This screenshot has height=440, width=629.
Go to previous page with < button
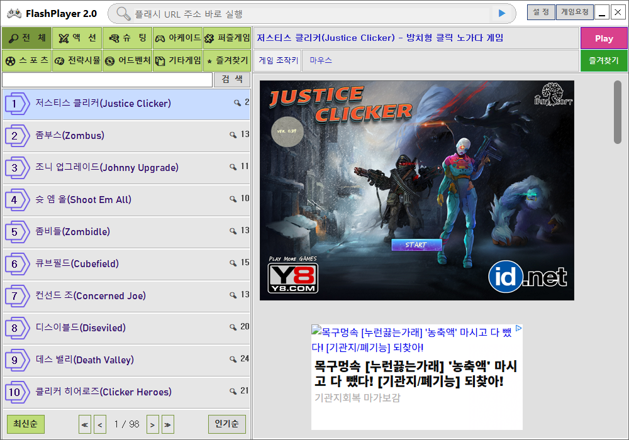(100, 424)
